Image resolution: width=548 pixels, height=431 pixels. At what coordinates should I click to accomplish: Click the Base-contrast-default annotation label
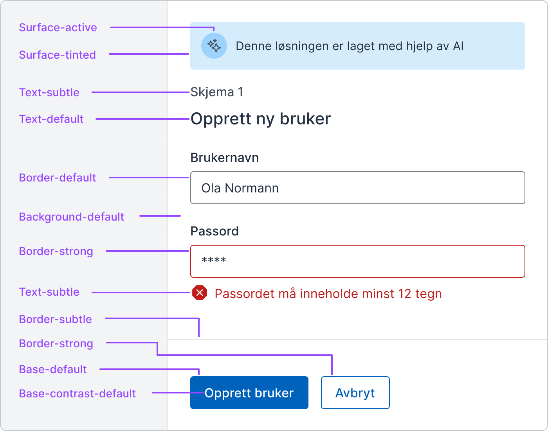(x=78, y=393)
